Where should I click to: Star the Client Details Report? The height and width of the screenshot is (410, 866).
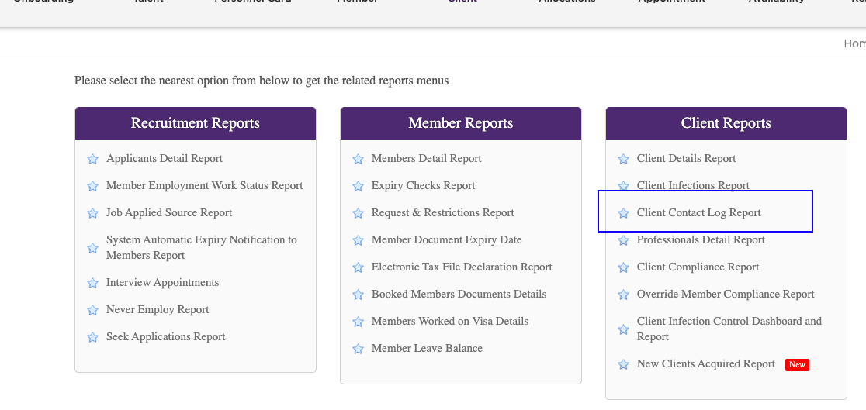coord(624,159)
